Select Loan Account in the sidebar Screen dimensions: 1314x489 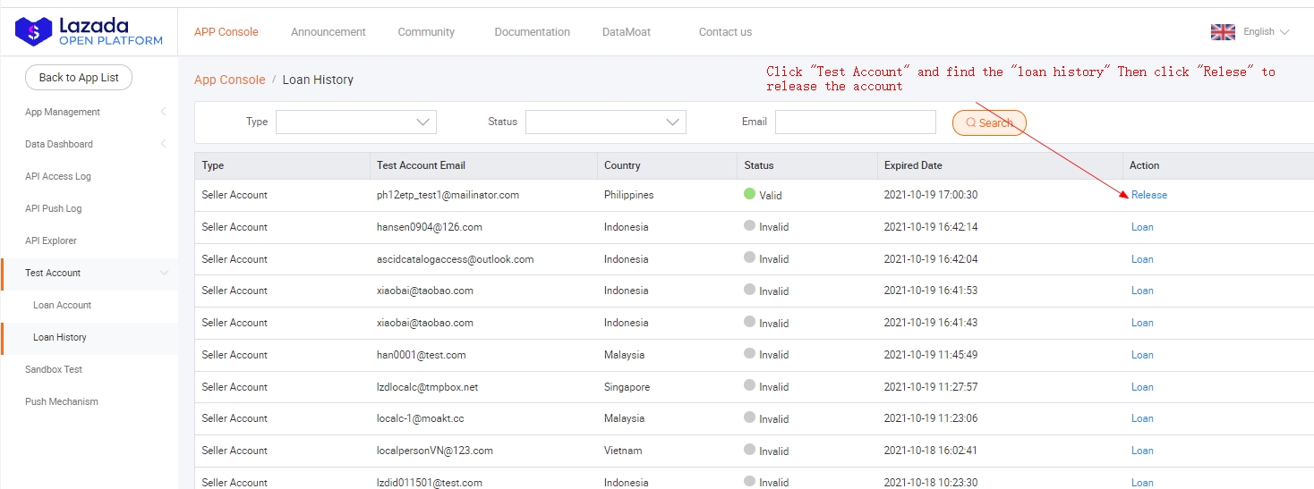pos(63,305)
